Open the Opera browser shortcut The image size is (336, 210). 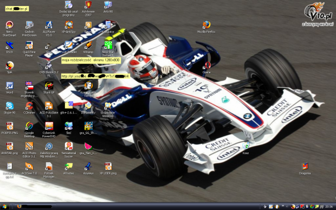(206, 67)
